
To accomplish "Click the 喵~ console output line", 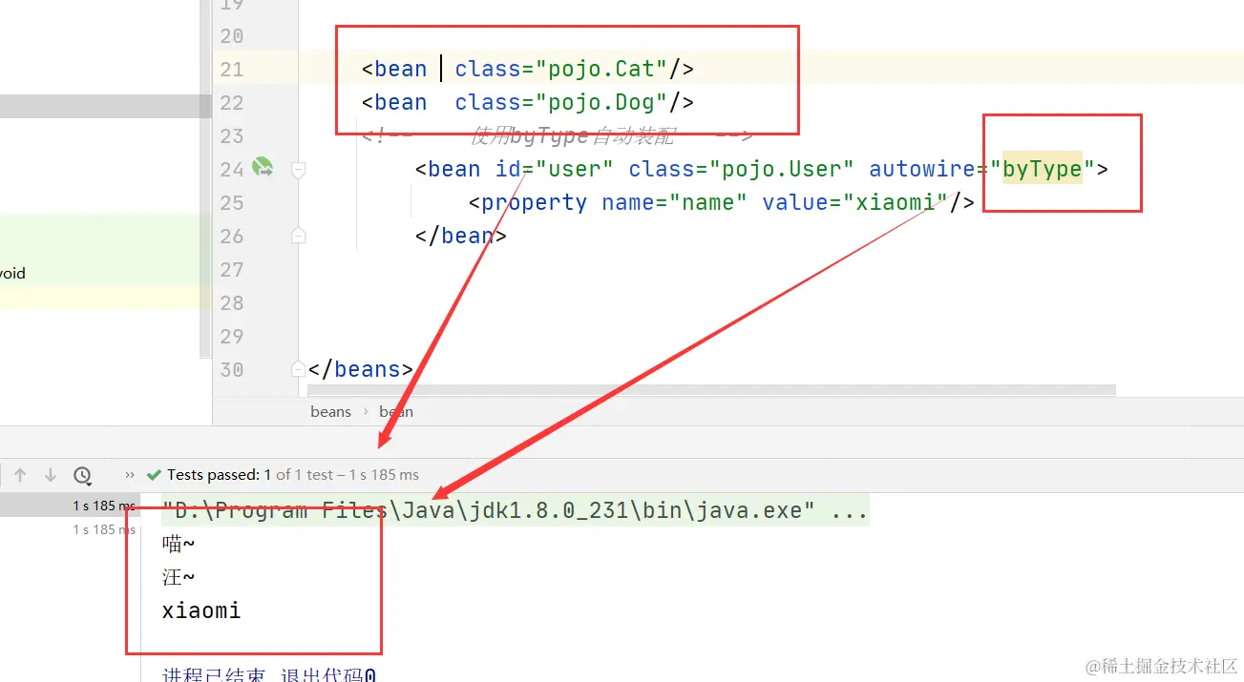I will tap(179, 545).
